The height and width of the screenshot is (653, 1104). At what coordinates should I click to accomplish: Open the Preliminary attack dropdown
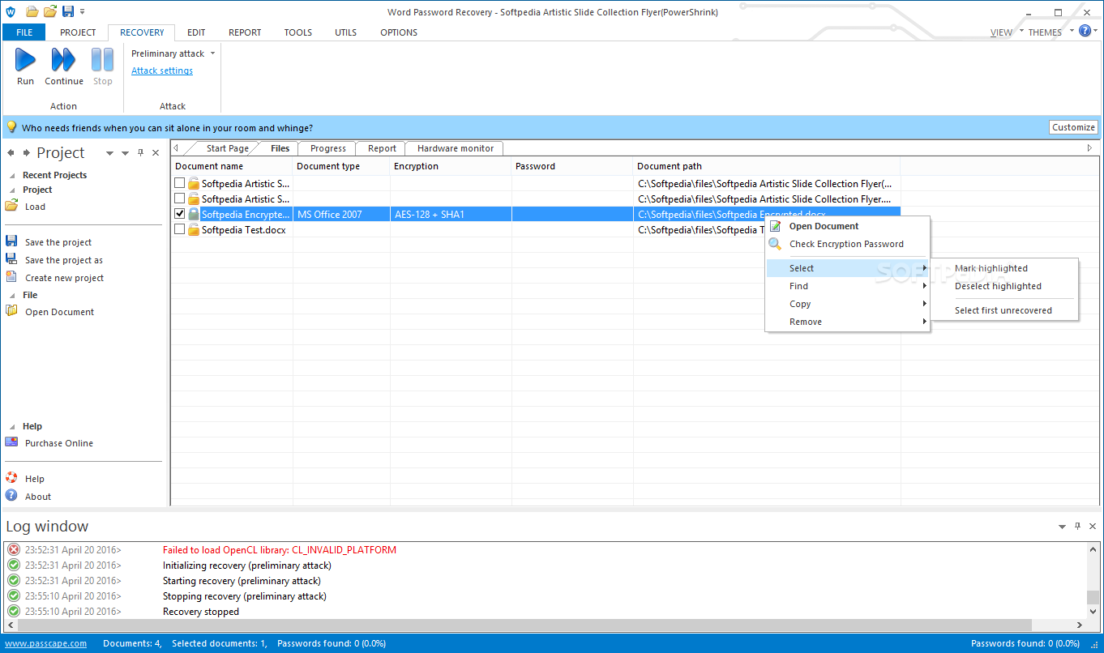point(213,53)
